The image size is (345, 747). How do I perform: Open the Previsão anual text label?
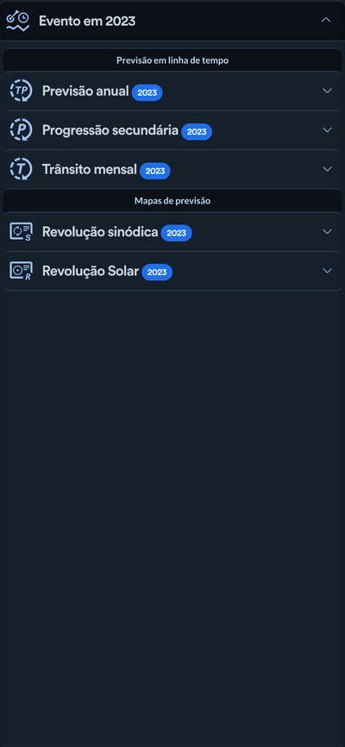[85, 91]
